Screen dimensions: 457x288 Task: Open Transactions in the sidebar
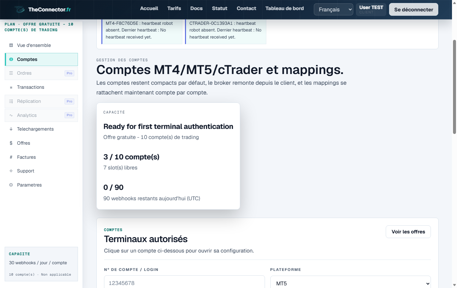[x=41, y=87]
